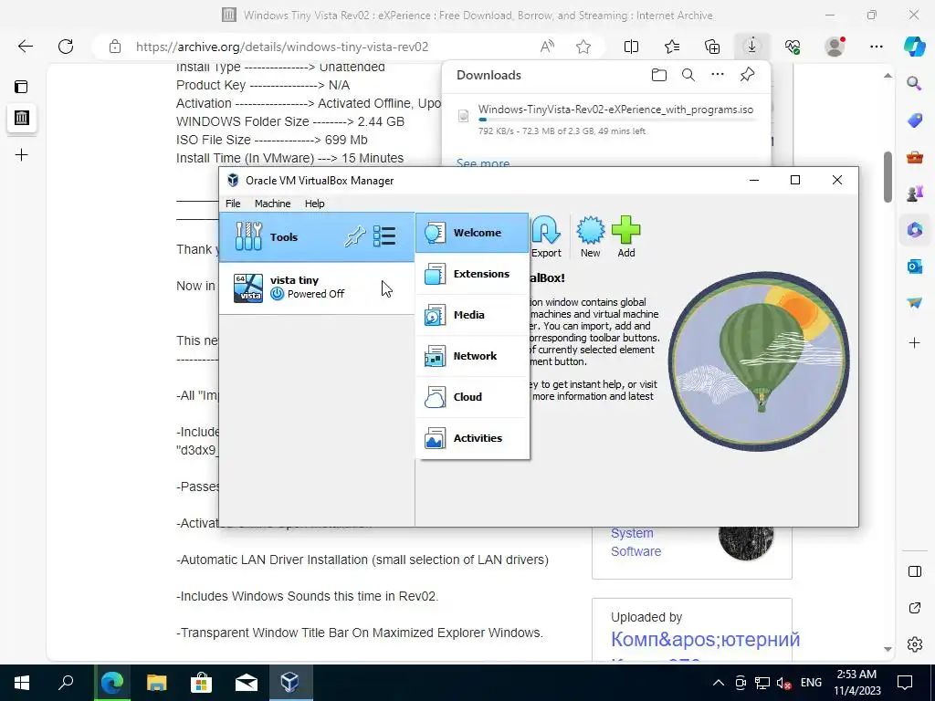
Task: Select Tools in the VirtualBox sidebar
Action: point(317,237)
